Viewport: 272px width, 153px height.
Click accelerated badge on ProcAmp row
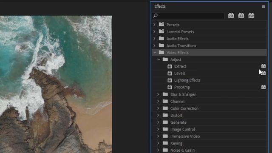(x=263, y=87)
